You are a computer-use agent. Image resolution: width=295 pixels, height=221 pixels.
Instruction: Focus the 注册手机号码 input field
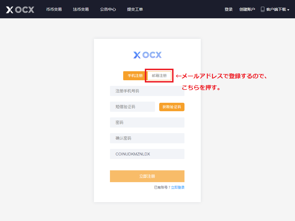tap(147, 91)
